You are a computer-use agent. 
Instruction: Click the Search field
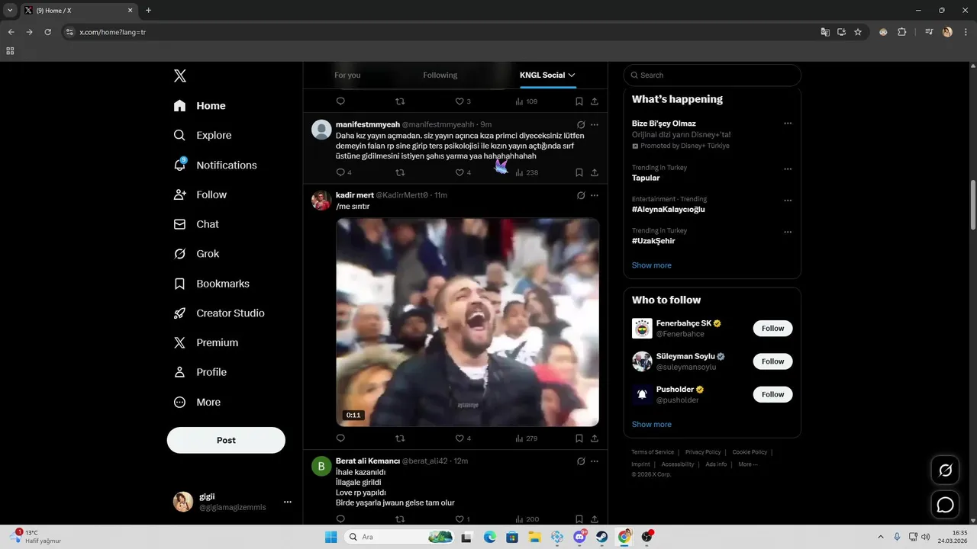click(x=712, y=75)
